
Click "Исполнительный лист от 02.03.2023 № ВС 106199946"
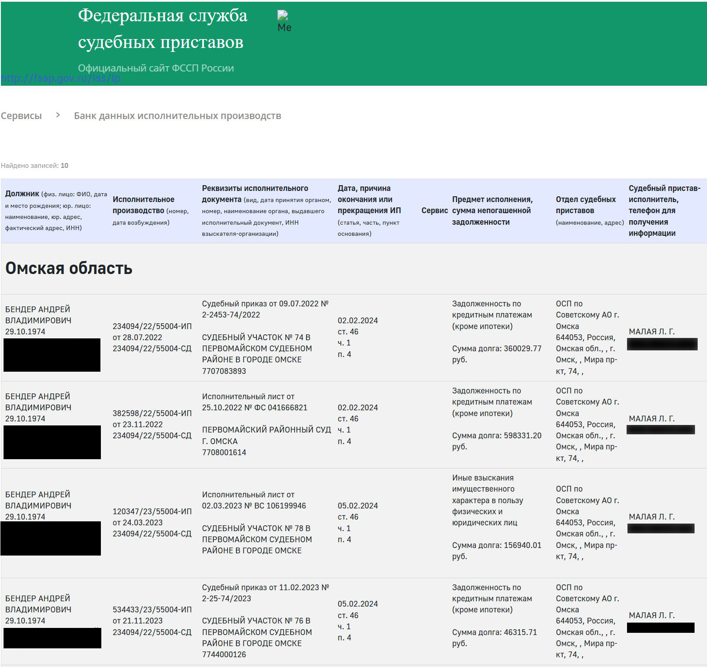click(254, 500)
